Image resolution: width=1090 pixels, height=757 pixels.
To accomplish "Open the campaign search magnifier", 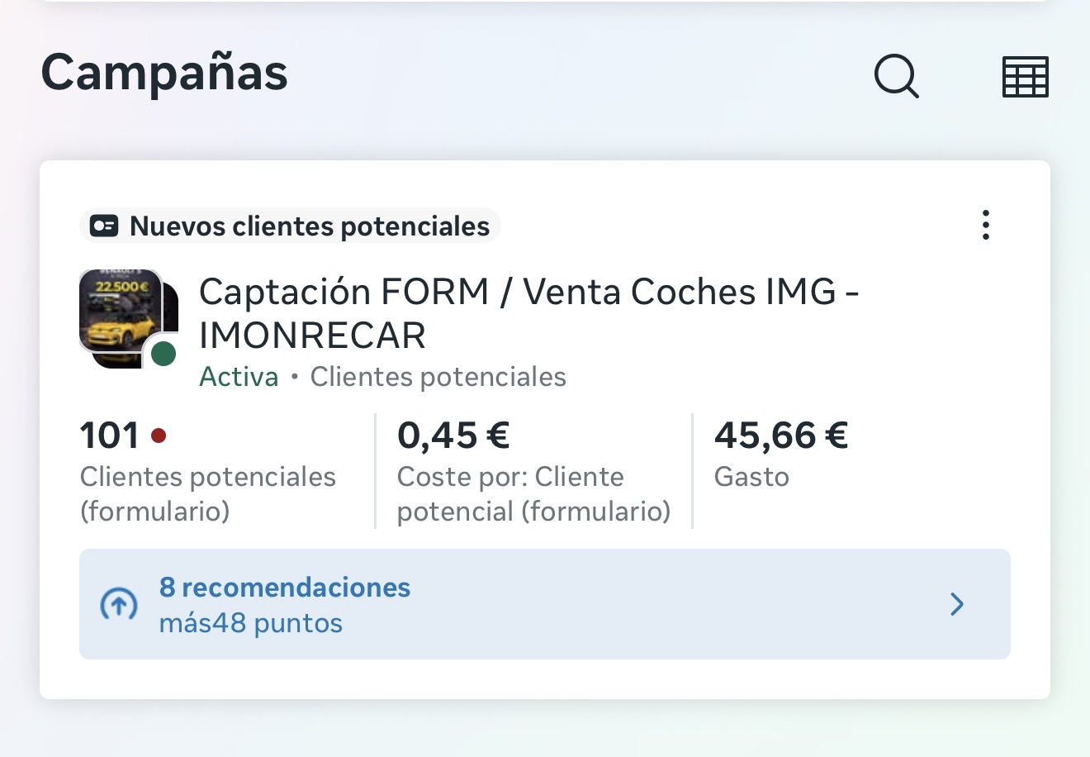I will pos(896,77).
